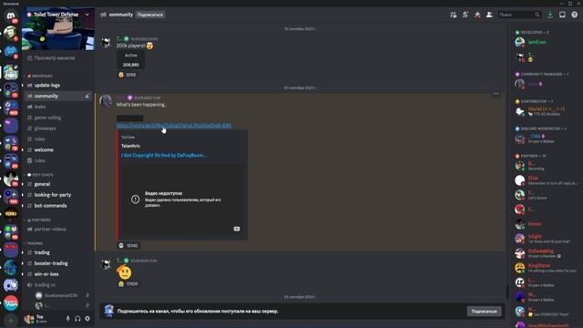
Task: Open more options ellipsis on highlighted message
Action: [496, 94]
